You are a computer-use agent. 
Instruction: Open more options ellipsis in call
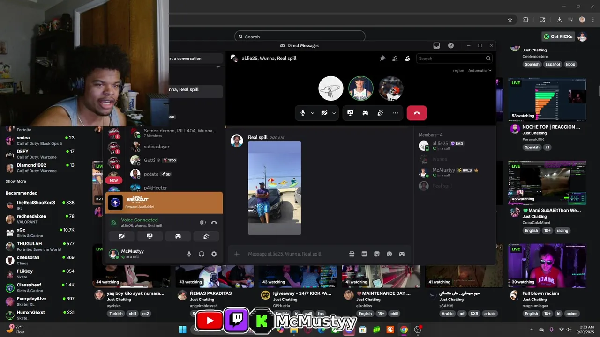coord(395,113)
